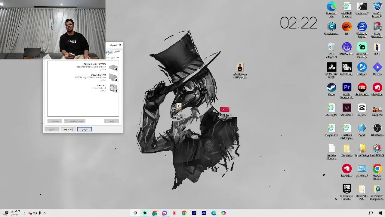Open the OpenIVSetup installer icon
The height and width of the screenshot is (217, 385).
(362, 150)
